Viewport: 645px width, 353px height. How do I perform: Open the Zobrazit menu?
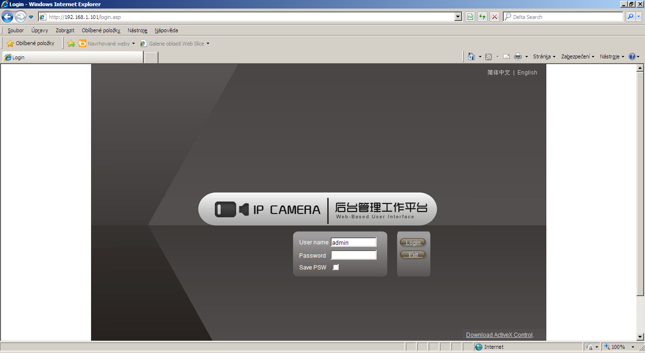(x=65, y=30)
